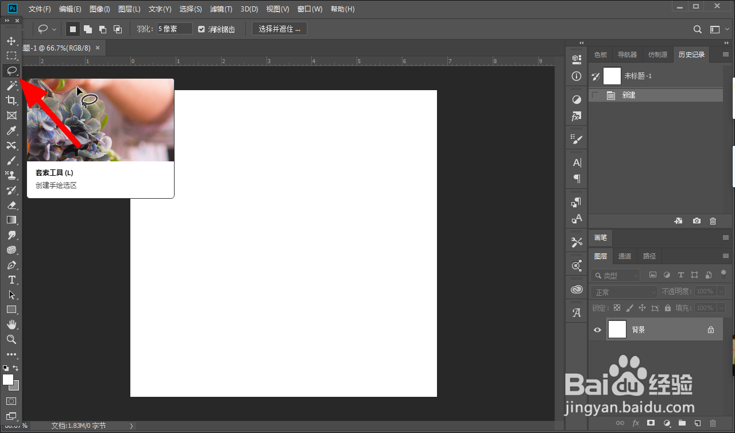Swap foreground and background colors arrow
The width and height of the screenshot is (735, 433).
click(16, 368)
